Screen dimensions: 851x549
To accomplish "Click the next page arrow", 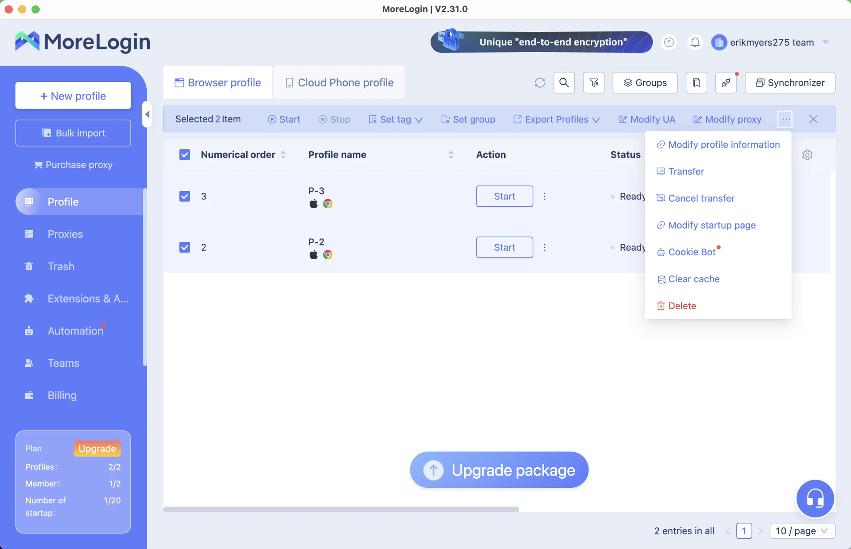I will pos(760,531).
